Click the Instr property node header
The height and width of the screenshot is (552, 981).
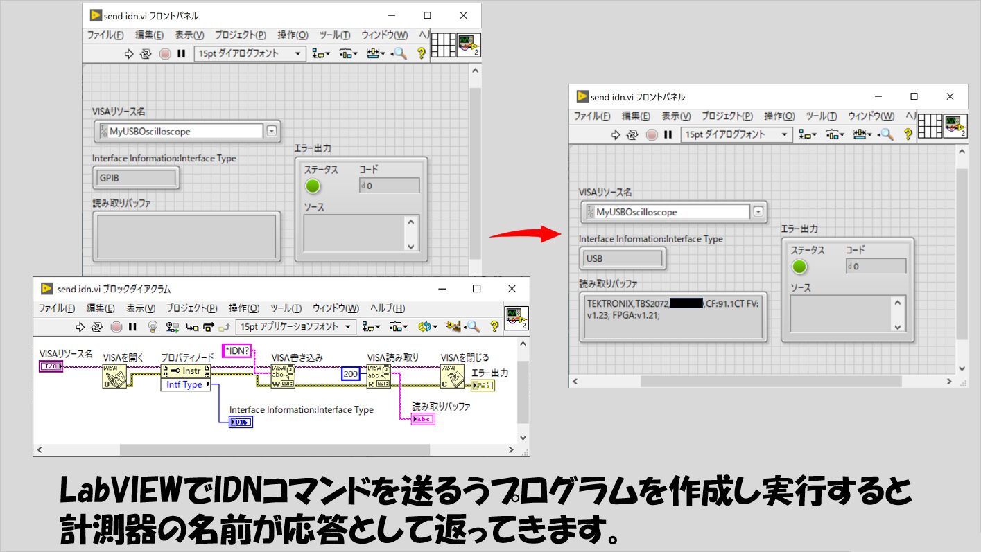coord(186,371)
